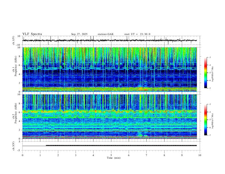Click the "Time (min)" x-axis label
The image size is (225, 174).
click(114, 158)
